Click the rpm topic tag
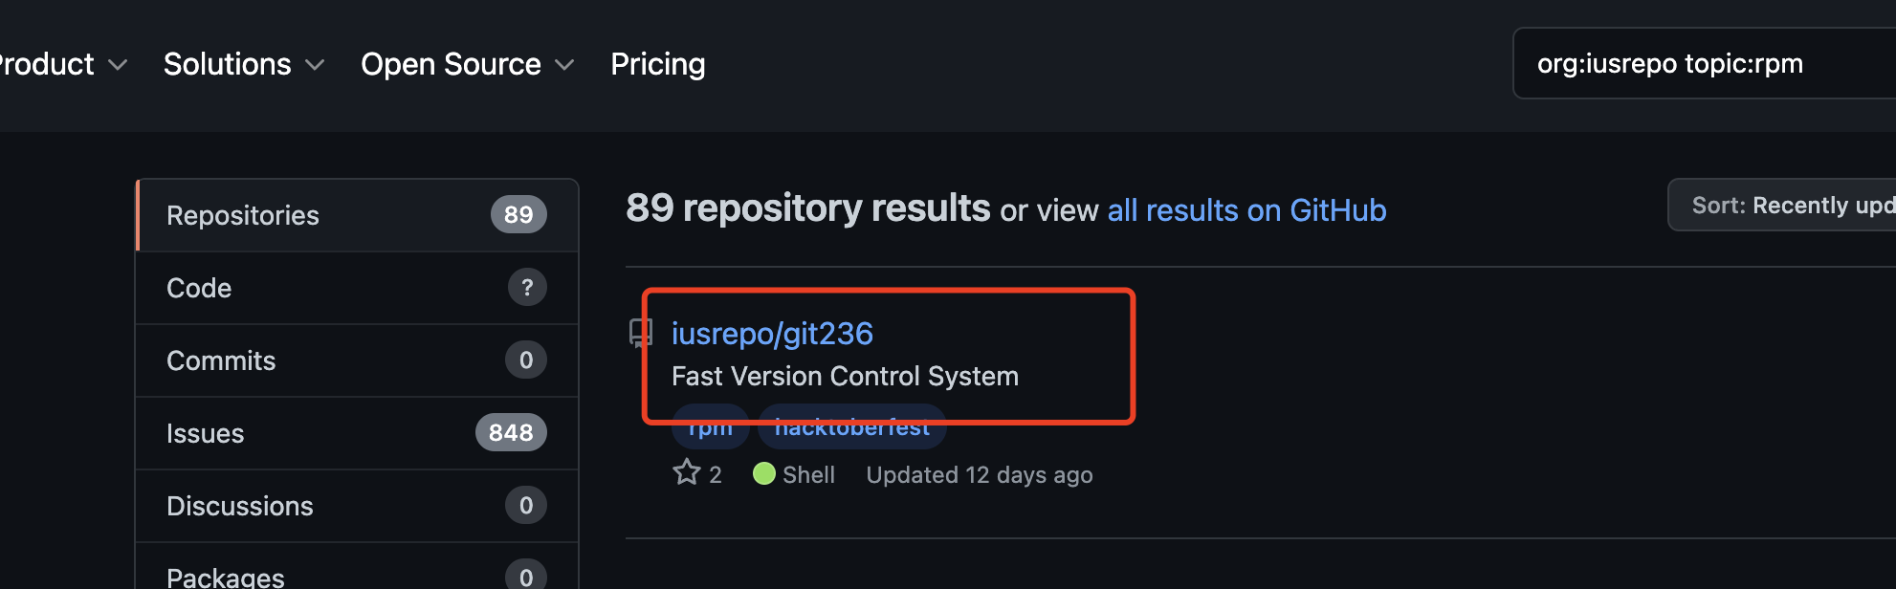This screenshot has width=1896, height=589. (710, 426)
